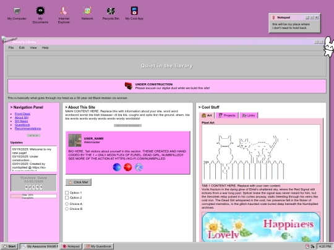Viewport: 334px width, 250px height.
Task: Follow the Front Desk navigation link
Action: coord(22,114)
